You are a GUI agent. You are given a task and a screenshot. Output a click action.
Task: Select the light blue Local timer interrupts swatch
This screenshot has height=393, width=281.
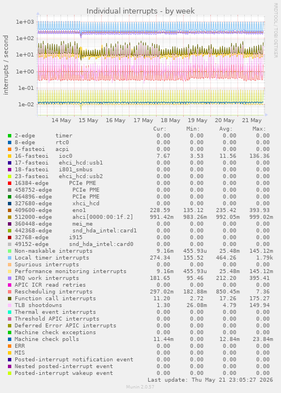[x=10, y=258]
